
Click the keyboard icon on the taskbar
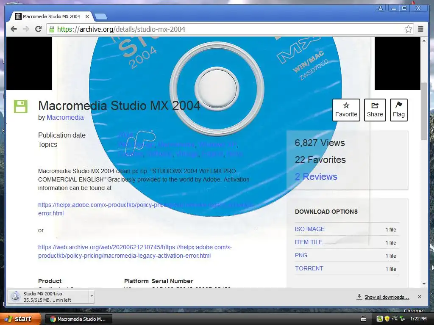click(364, 319)
